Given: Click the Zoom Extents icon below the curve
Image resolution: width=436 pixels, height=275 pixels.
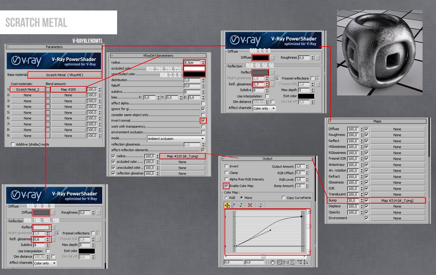Looking at the screenshot, I should click(280, 262).
